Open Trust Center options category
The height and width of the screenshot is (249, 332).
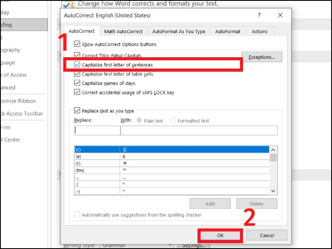[10, 139]
